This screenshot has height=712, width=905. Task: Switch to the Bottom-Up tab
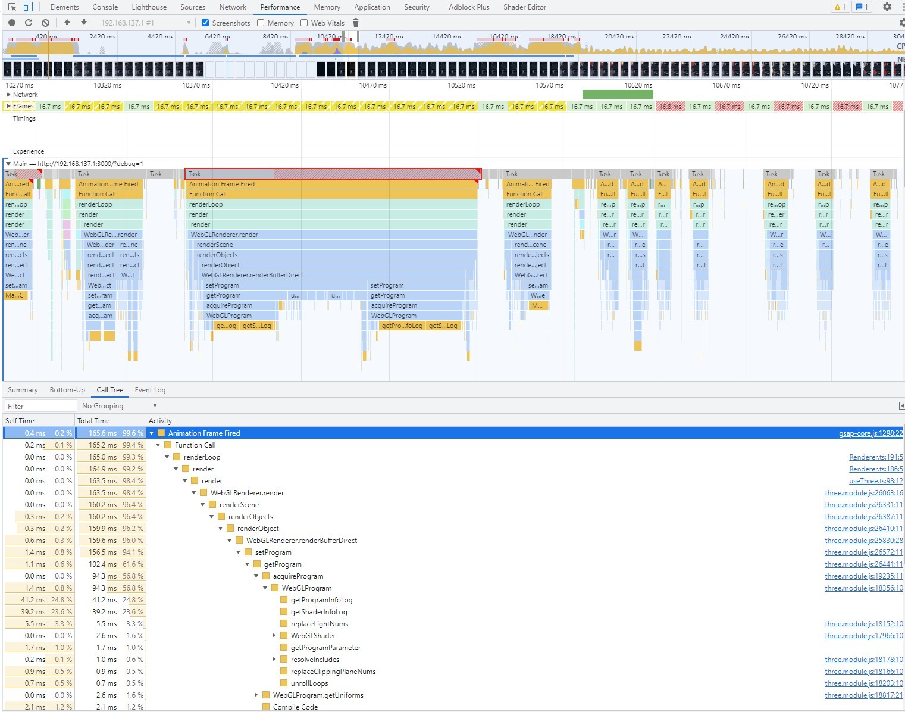point(67,390)
